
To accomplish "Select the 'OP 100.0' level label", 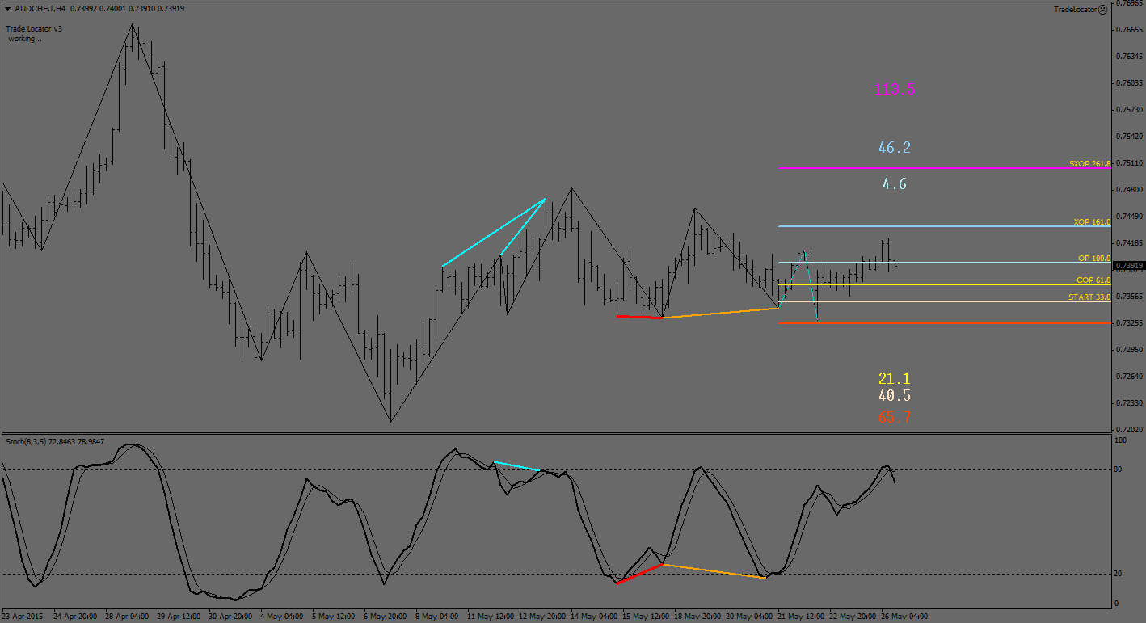I will click(1094, 259).
